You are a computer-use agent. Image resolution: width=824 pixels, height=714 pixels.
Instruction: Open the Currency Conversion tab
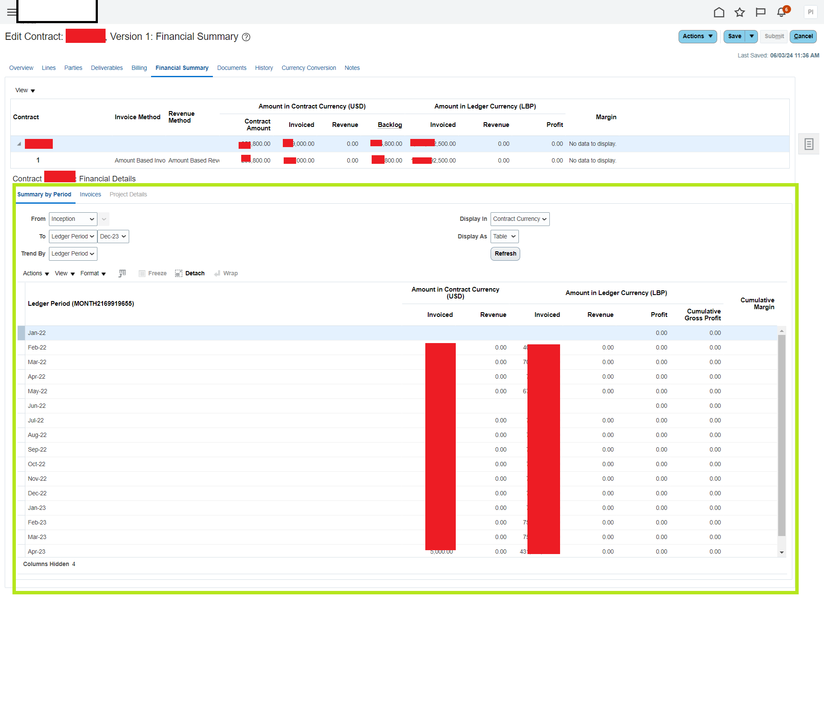tap(309, 68)
